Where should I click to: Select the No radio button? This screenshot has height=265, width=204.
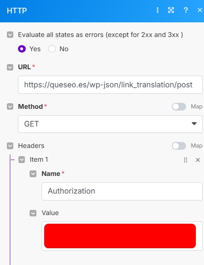coord(52,49)
